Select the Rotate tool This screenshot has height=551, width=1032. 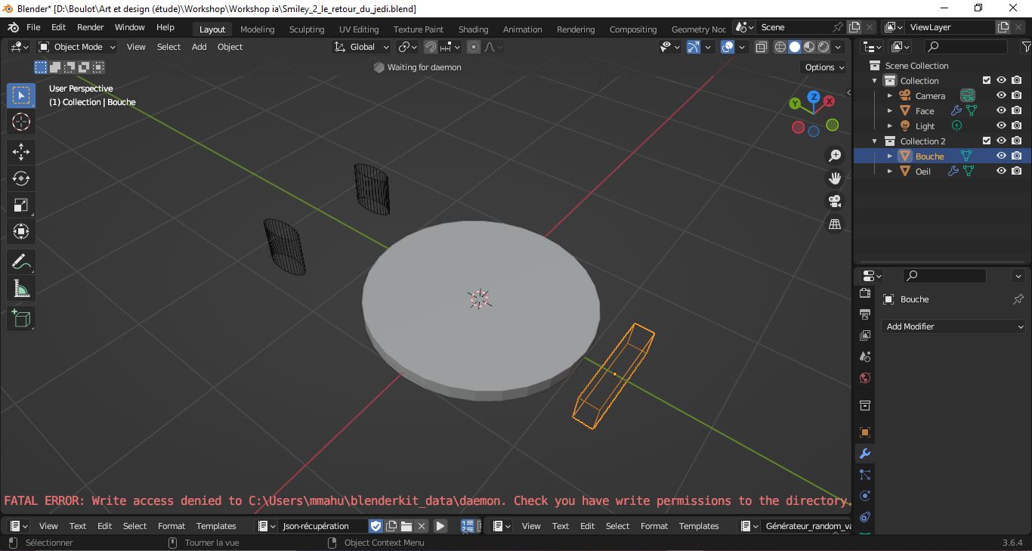(21, 178)
